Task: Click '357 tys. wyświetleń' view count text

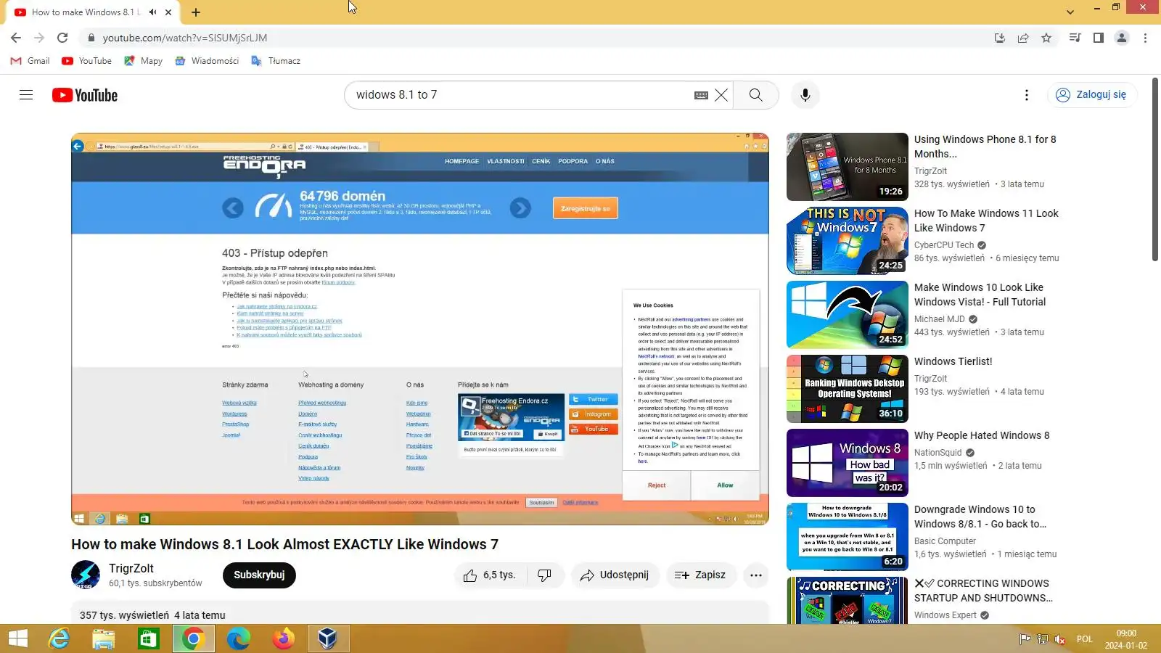Action: coord(124,615)
